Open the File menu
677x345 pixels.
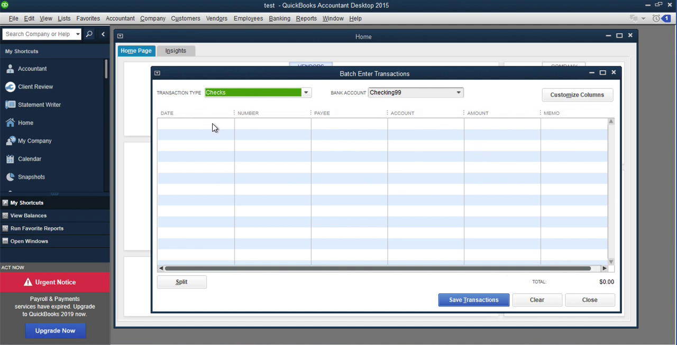point(14,18)
